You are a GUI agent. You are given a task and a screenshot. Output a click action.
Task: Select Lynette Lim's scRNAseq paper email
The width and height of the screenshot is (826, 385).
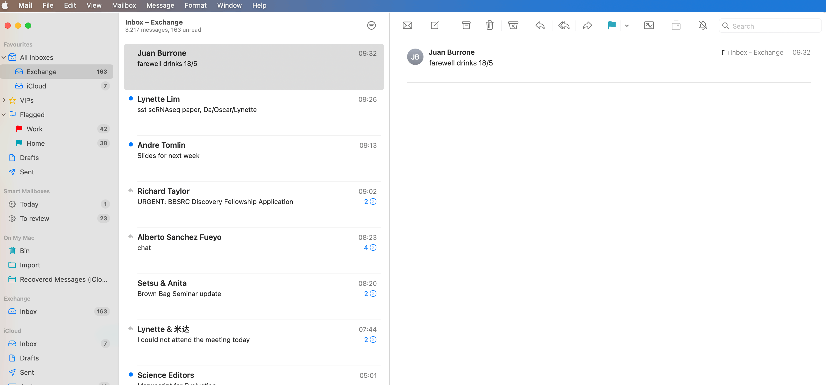(254, 113)
